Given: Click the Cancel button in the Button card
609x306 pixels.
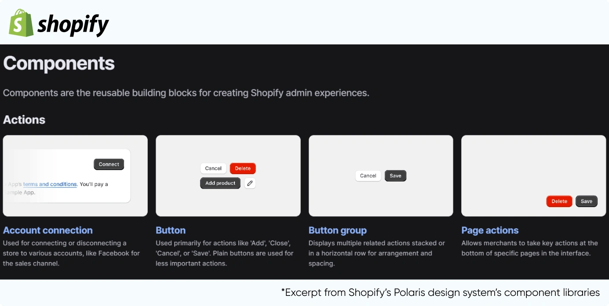Looking at the screenshot, I should click(213, 168).
